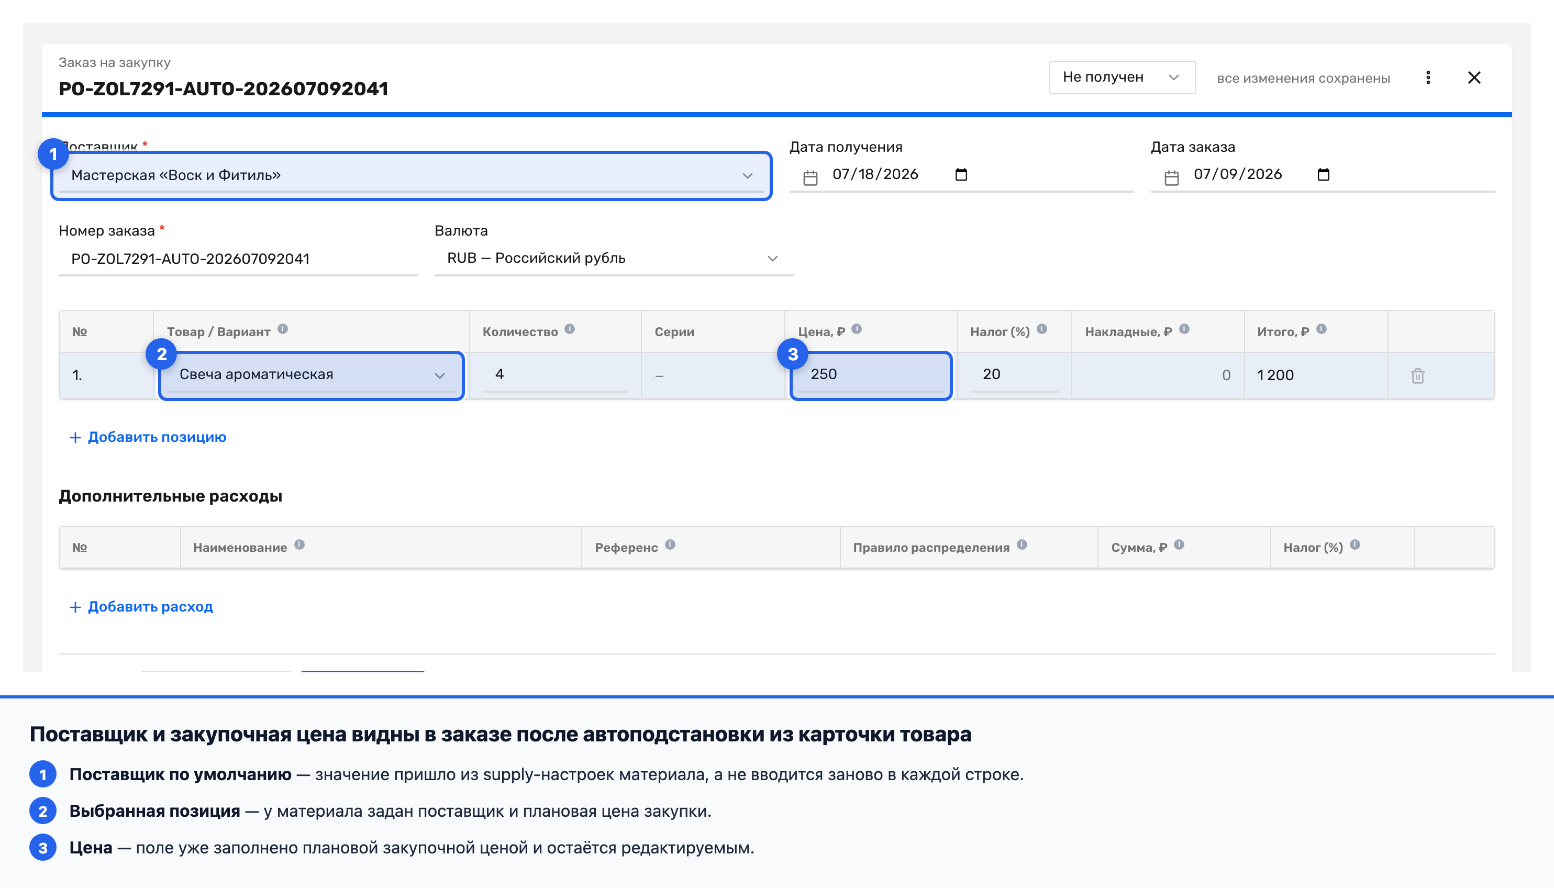
Task: Show info for Накладные column
Action: click(x=1184, y=329)
